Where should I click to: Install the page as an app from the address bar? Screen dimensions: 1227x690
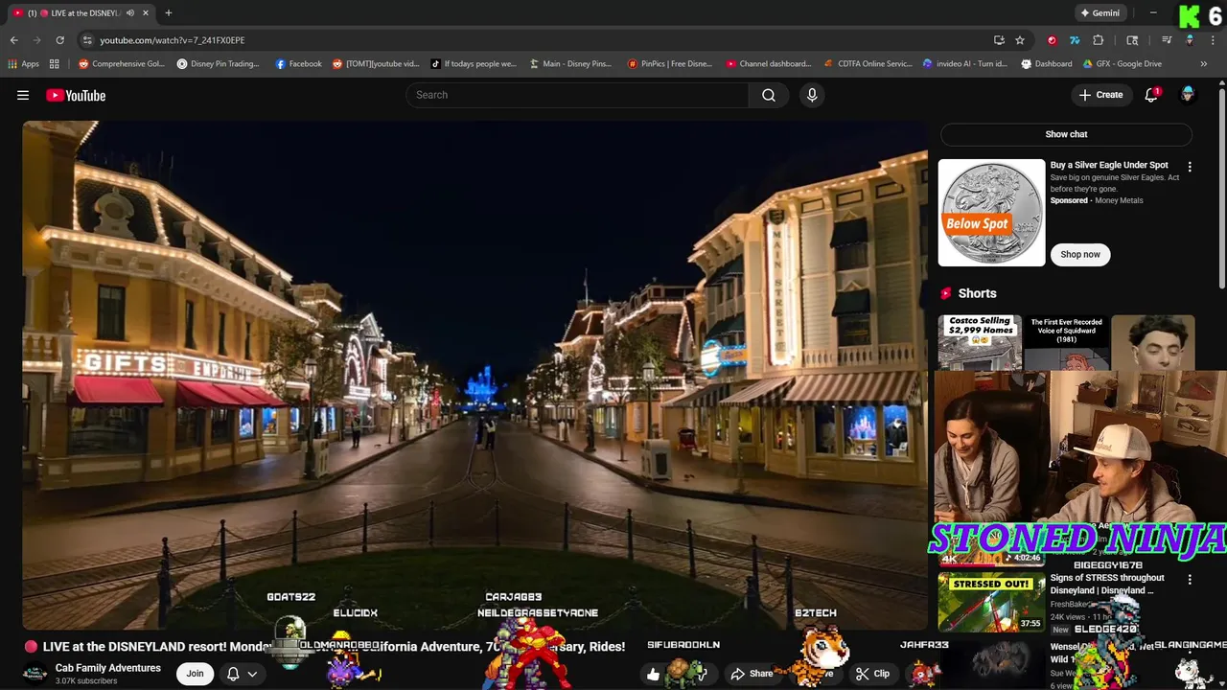(999, 40)
